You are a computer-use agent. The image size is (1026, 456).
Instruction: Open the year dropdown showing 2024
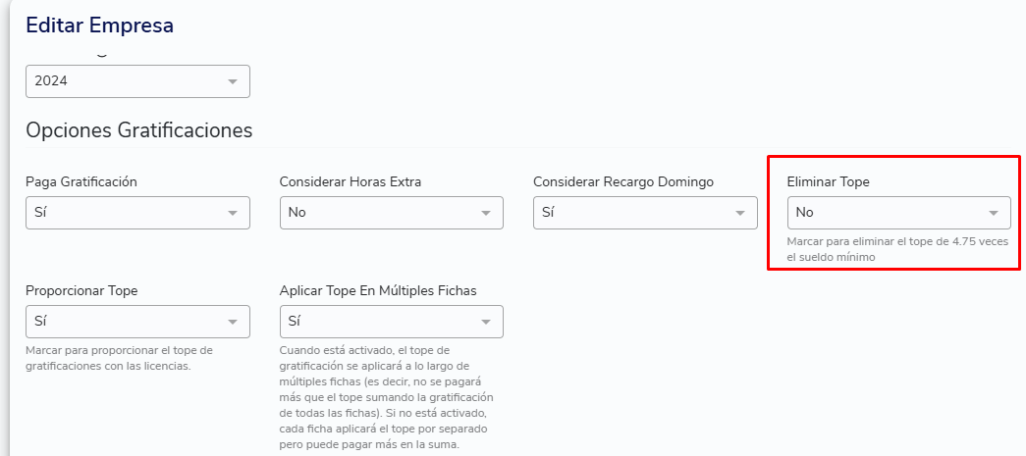137,81
